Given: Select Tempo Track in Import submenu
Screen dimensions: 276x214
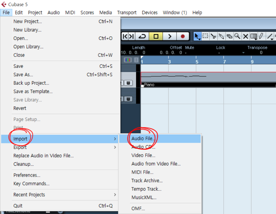Looking at the screenshot, I should pyautogui.click(x=160, y=189).
